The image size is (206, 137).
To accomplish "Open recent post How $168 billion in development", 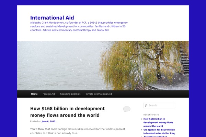I will (x=158, y=123).
